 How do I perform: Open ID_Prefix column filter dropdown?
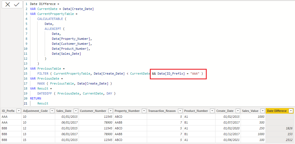18,111
